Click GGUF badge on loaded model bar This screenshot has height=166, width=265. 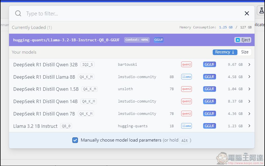[159, 40]
